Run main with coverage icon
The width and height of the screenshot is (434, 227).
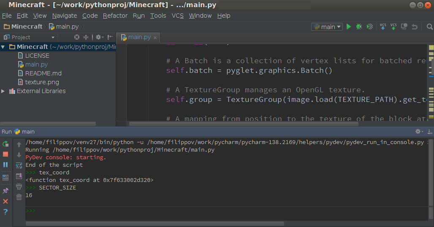pyautogui.click(x=370, y=27)
